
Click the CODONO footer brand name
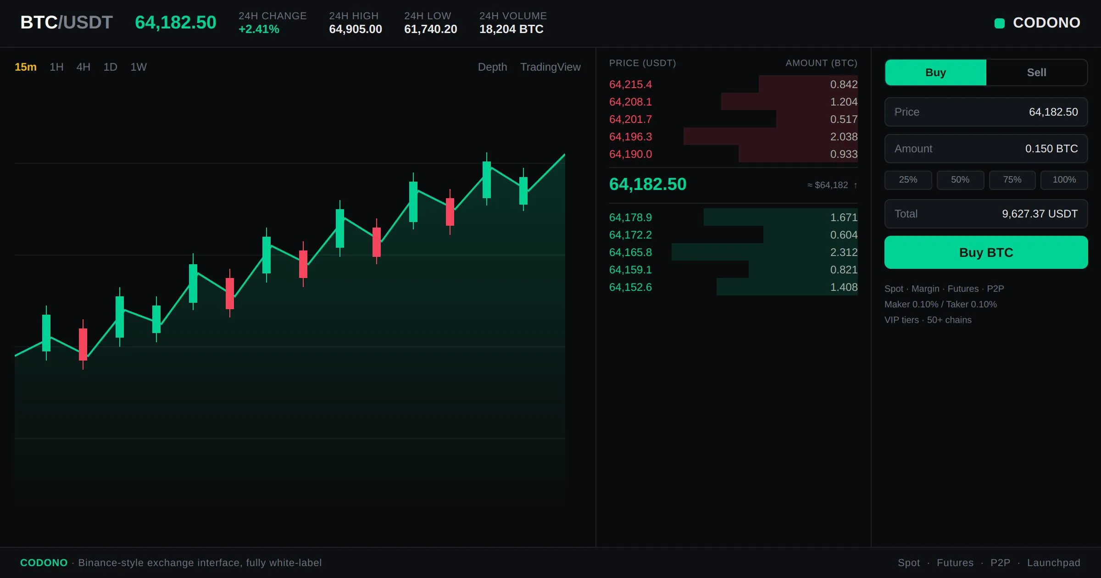(44, 563)
